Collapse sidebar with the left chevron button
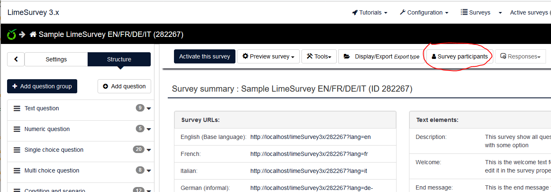The image size is (551, 192). (x=16, y=59)
